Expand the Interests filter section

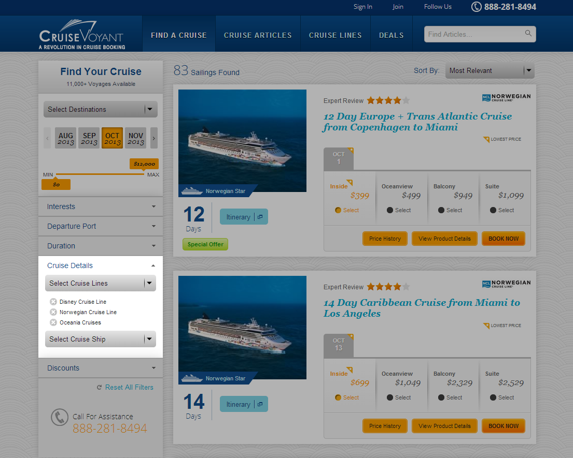pos(101,206)
